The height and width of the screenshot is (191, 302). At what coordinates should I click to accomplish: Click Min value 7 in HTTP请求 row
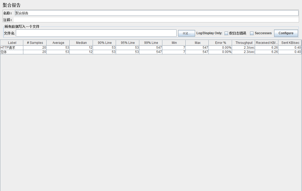click(x=174, y=48)
